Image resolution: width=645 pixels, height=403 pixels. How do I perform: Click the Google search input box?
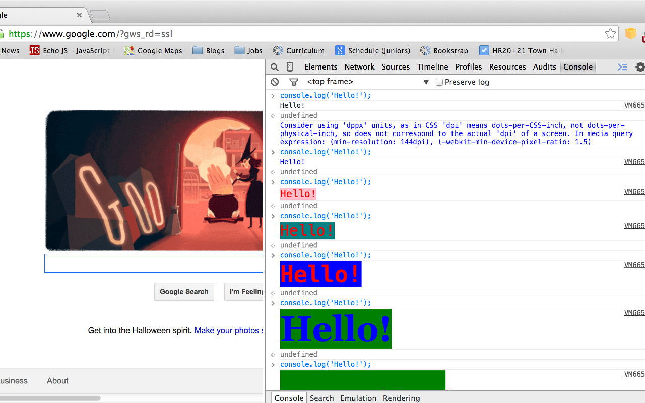point(154,263)
